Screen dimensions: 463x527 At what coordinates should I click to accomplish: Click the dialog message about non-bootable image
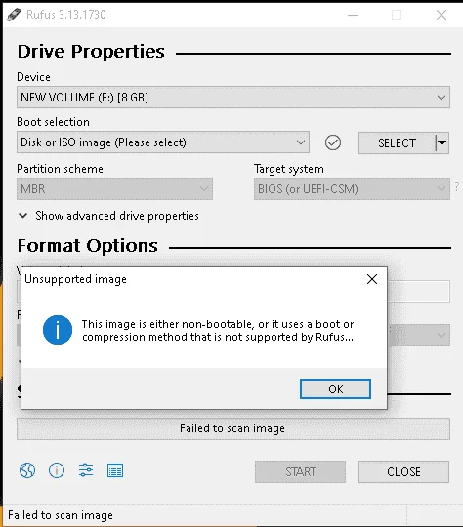(218, 330)
